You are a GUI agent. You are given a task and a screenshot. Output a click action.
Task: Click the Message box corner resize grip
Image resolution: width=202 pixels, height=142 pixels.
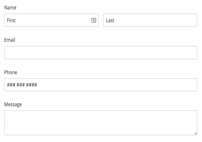(x=195, y=133)
